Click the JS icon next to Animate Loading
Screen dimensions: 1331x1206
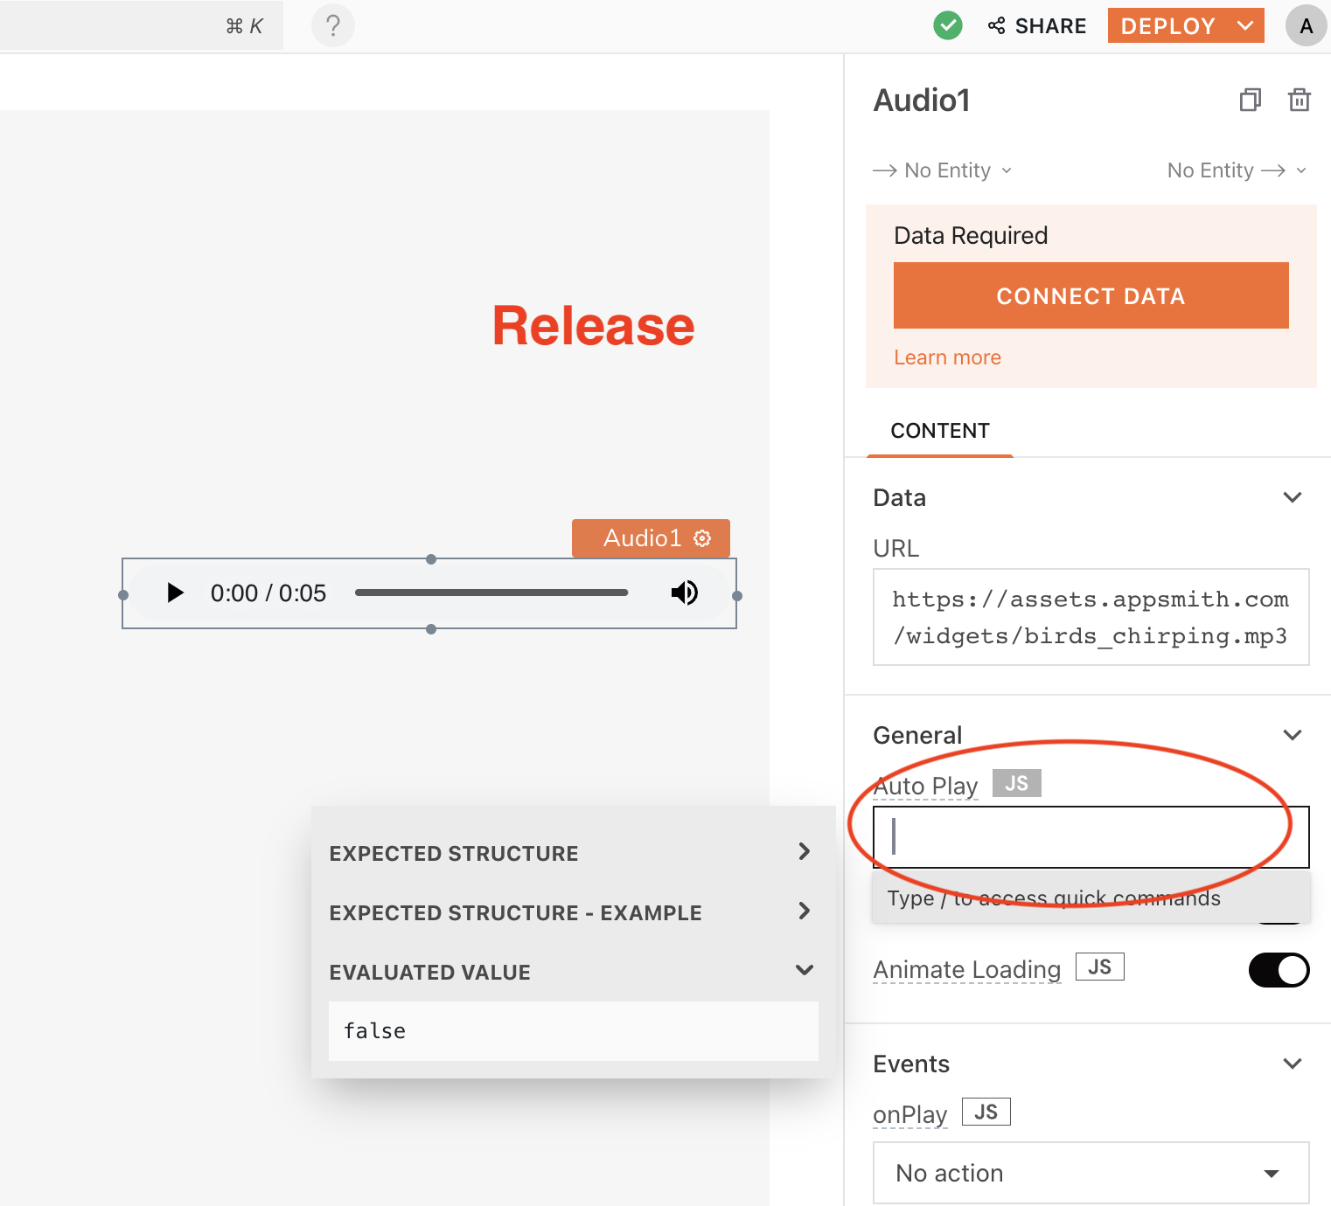1099,966
